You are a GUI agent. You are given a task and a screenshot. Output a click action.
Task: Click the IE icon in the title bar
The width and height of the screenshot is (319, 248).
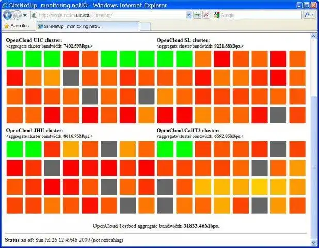coord(5,5)
